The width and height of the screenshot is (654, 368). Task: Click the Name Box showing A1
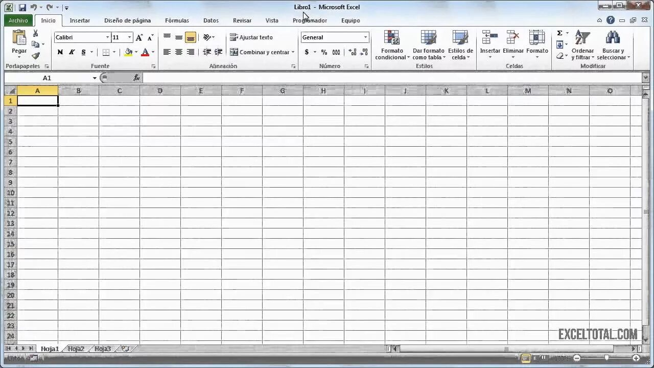47,78
